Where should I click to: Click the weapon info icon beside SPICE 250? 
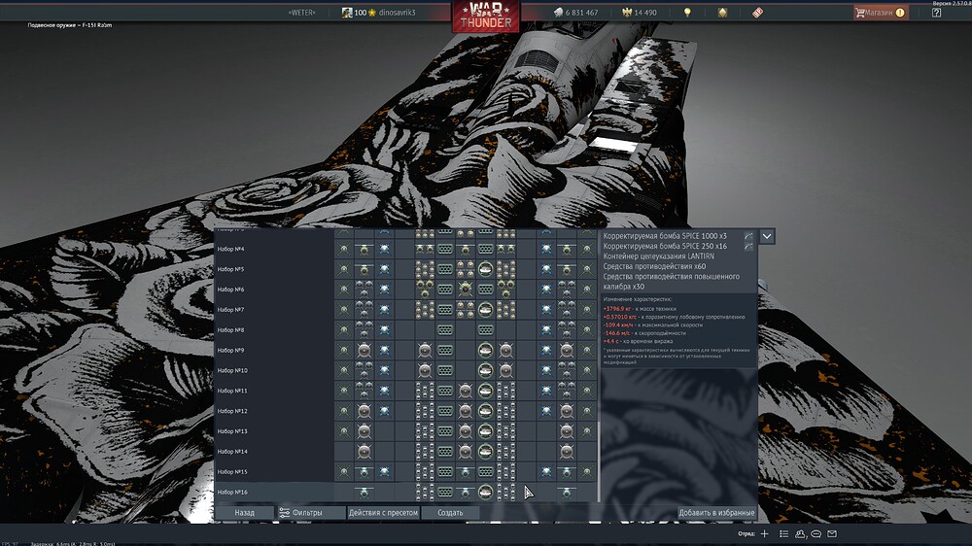(x=748, y=246)
